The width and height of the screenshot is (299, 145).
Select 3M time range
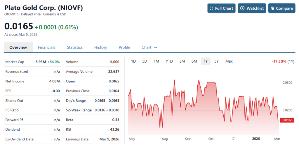(x=182, y=61)
